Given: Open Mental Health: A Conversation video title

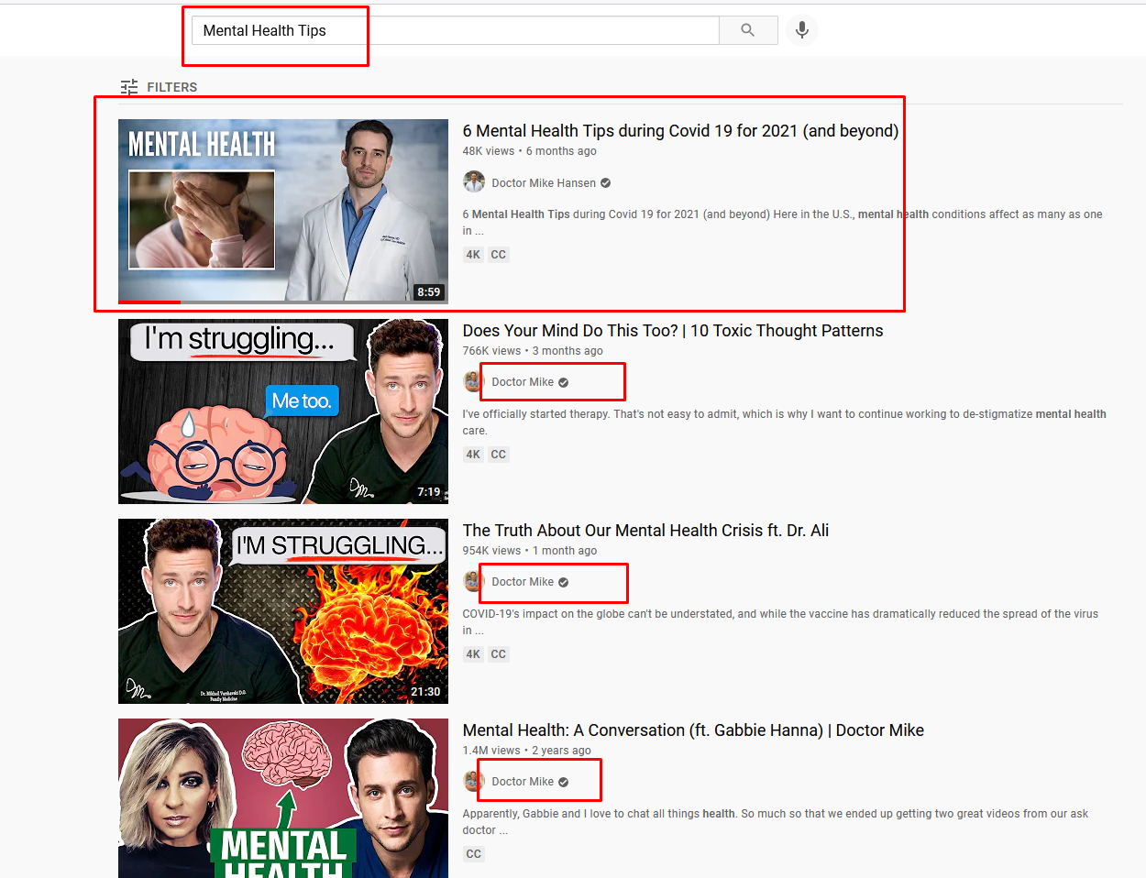Looking at the screenshot, I should (693, 730).
